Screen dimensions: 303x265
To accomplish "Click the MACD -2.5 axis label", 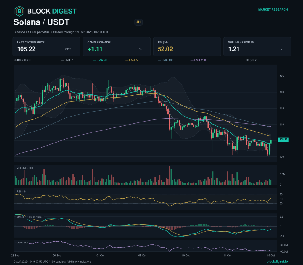I will coord(281,236).
